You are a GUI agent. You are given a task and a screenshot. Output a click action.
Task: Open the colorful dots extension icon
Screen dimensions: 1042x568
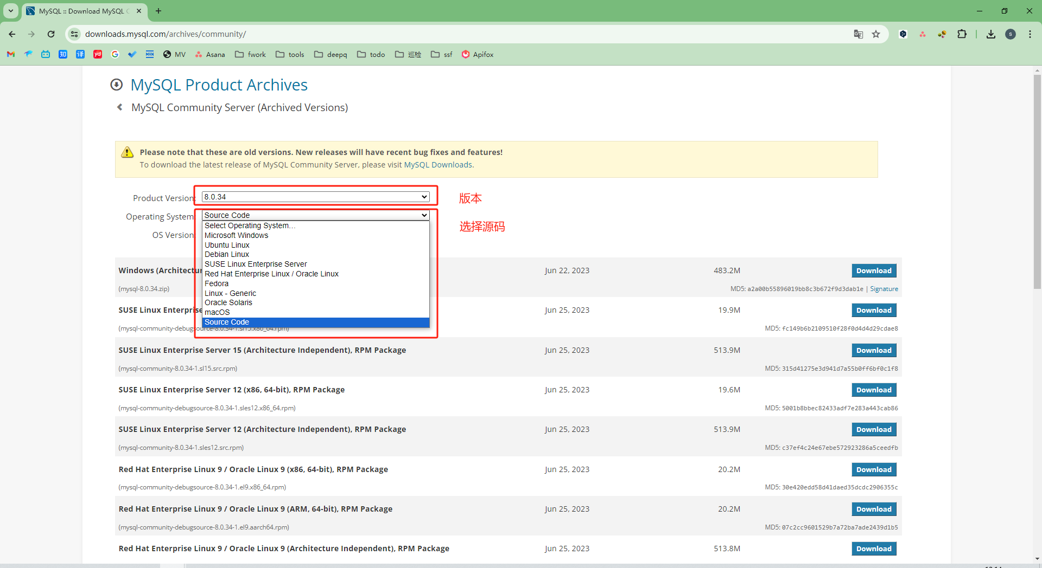pyautogui.click(x=942, y=34)
